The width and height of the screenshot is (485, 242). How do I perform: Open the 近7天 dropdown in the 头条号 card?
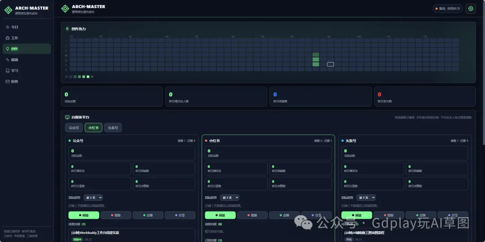(x=366, y=198)
